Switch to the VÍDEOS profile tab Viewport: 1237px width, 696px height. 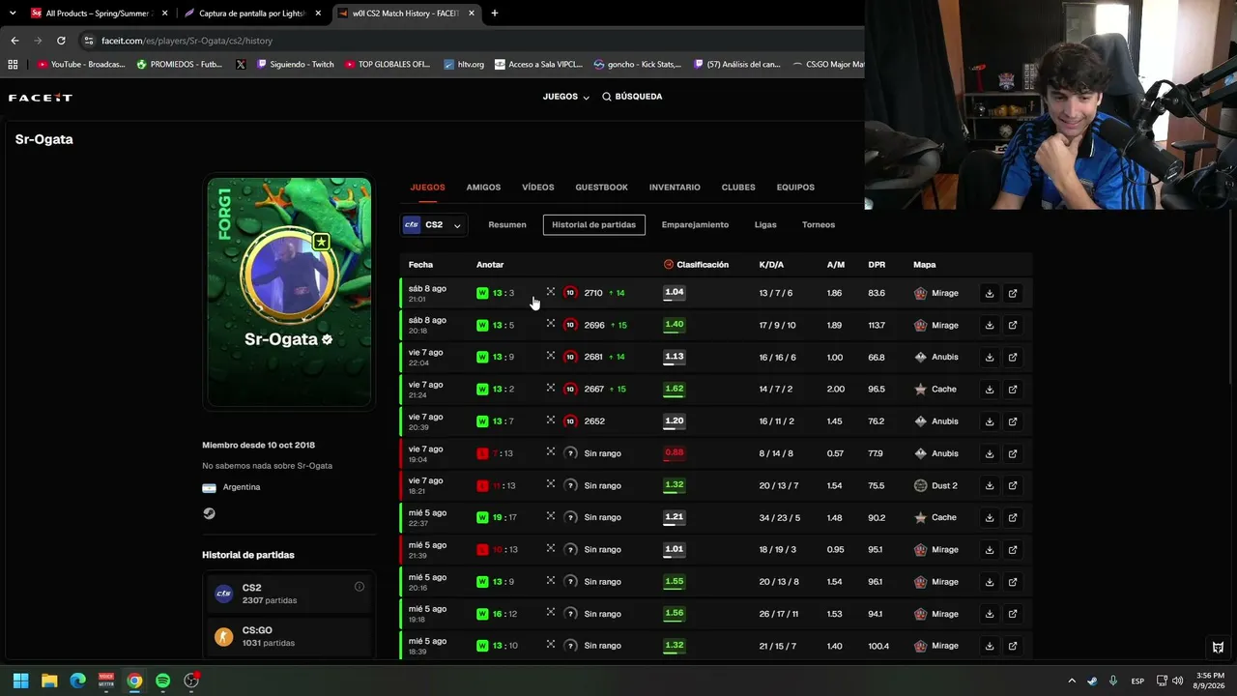(x=538, y=188)
